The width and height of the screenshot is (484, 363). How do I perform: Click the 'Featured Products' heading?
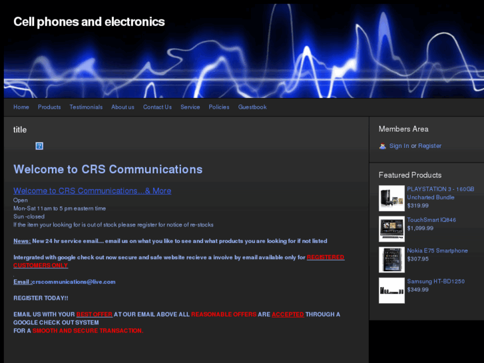coord(410,175)
